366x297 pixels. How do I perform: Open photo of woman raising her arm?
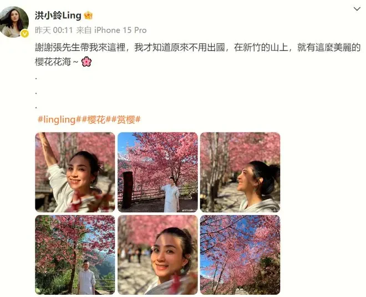click(x=75, y=172)
